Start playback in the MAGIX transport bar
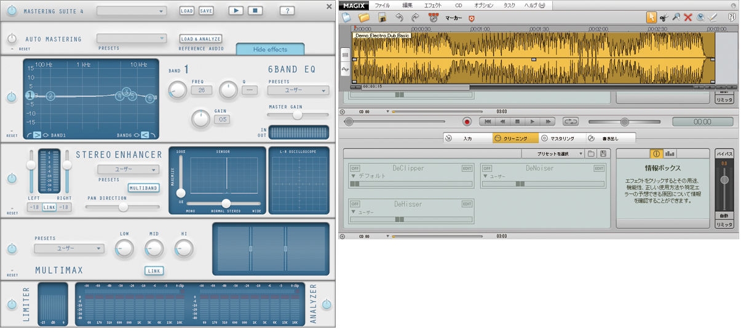The height and width of the screenshot is (332, 741). [533, 122]
